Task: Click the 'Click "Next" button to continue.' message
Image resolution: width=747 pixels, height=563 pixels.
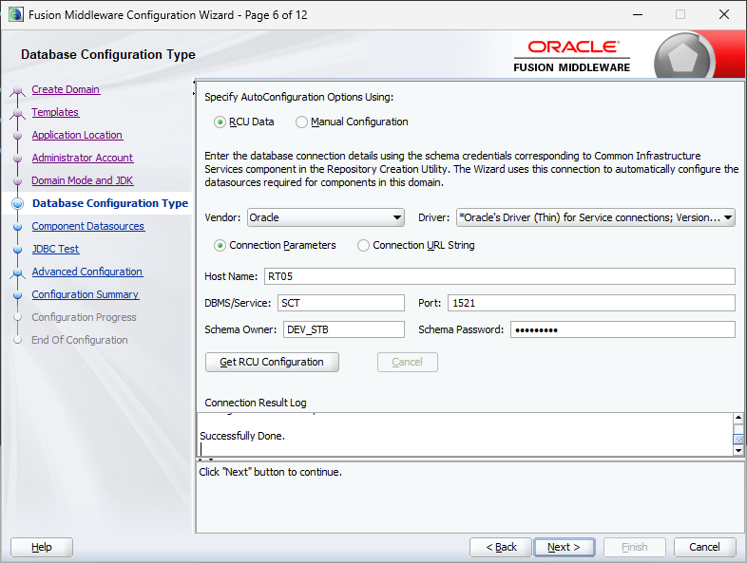Action: click(270, 472)
